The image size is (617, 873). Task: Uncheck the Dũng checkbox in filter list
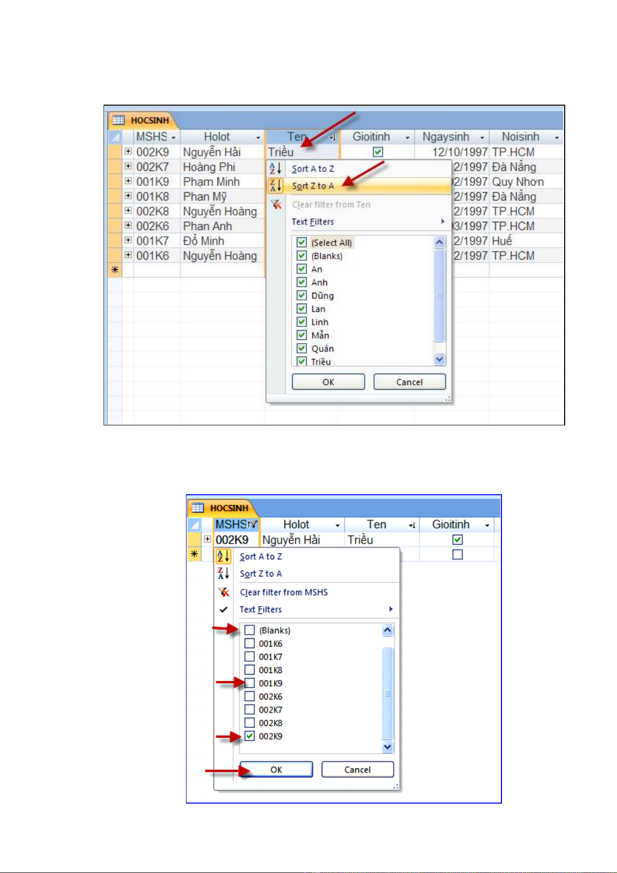tap(302, 295)
